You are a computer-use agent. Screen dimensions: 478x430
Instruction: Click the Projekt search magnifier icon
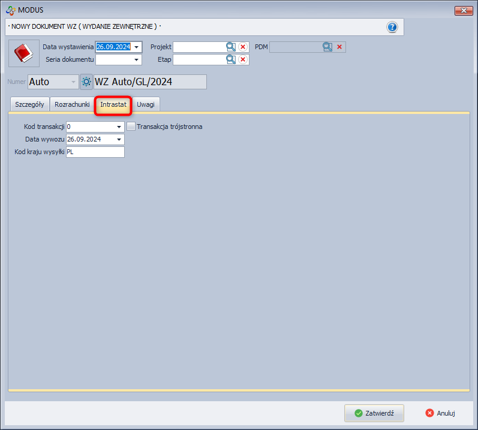(x=231, y=47)
